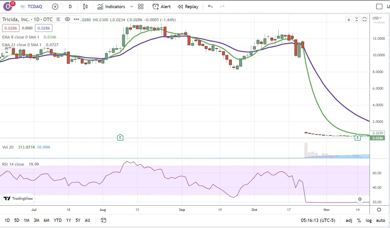Image resolution: width=390 pixels, height=228 pixels.
Task: Toggle the auto scale
Action: pyautogui.click(x=381, y=220)
